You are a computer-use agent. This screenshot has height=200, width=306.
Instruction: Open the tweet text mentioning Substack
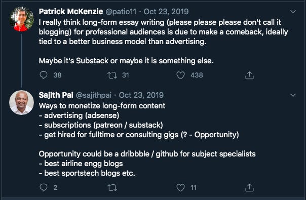[x=163, y=42]
